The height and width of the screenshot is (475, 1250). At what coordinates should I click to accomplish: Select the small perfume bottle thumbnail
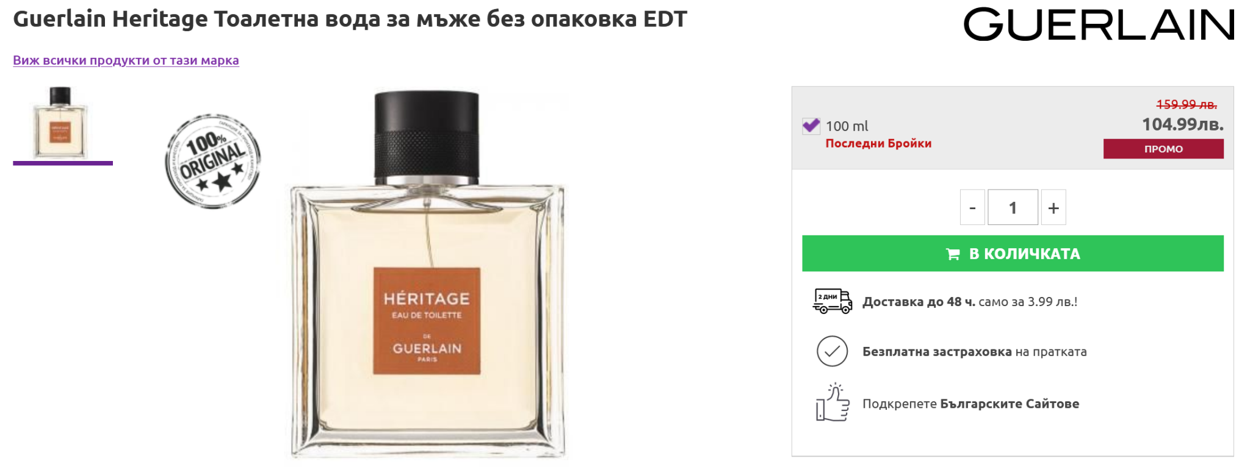click(60, 123)
